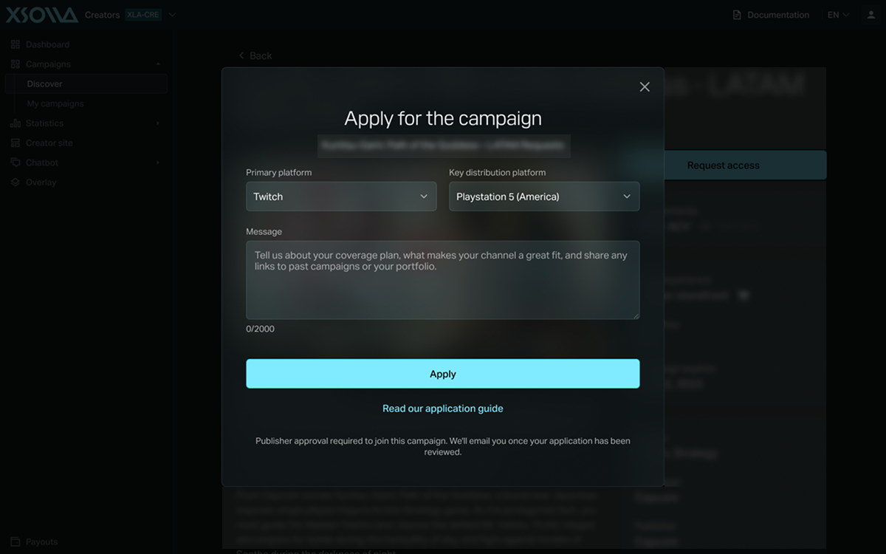The image size is (886, 554).
Task: Click the Campaigns icon in sidebar
Action: click(x=16, y=64)
